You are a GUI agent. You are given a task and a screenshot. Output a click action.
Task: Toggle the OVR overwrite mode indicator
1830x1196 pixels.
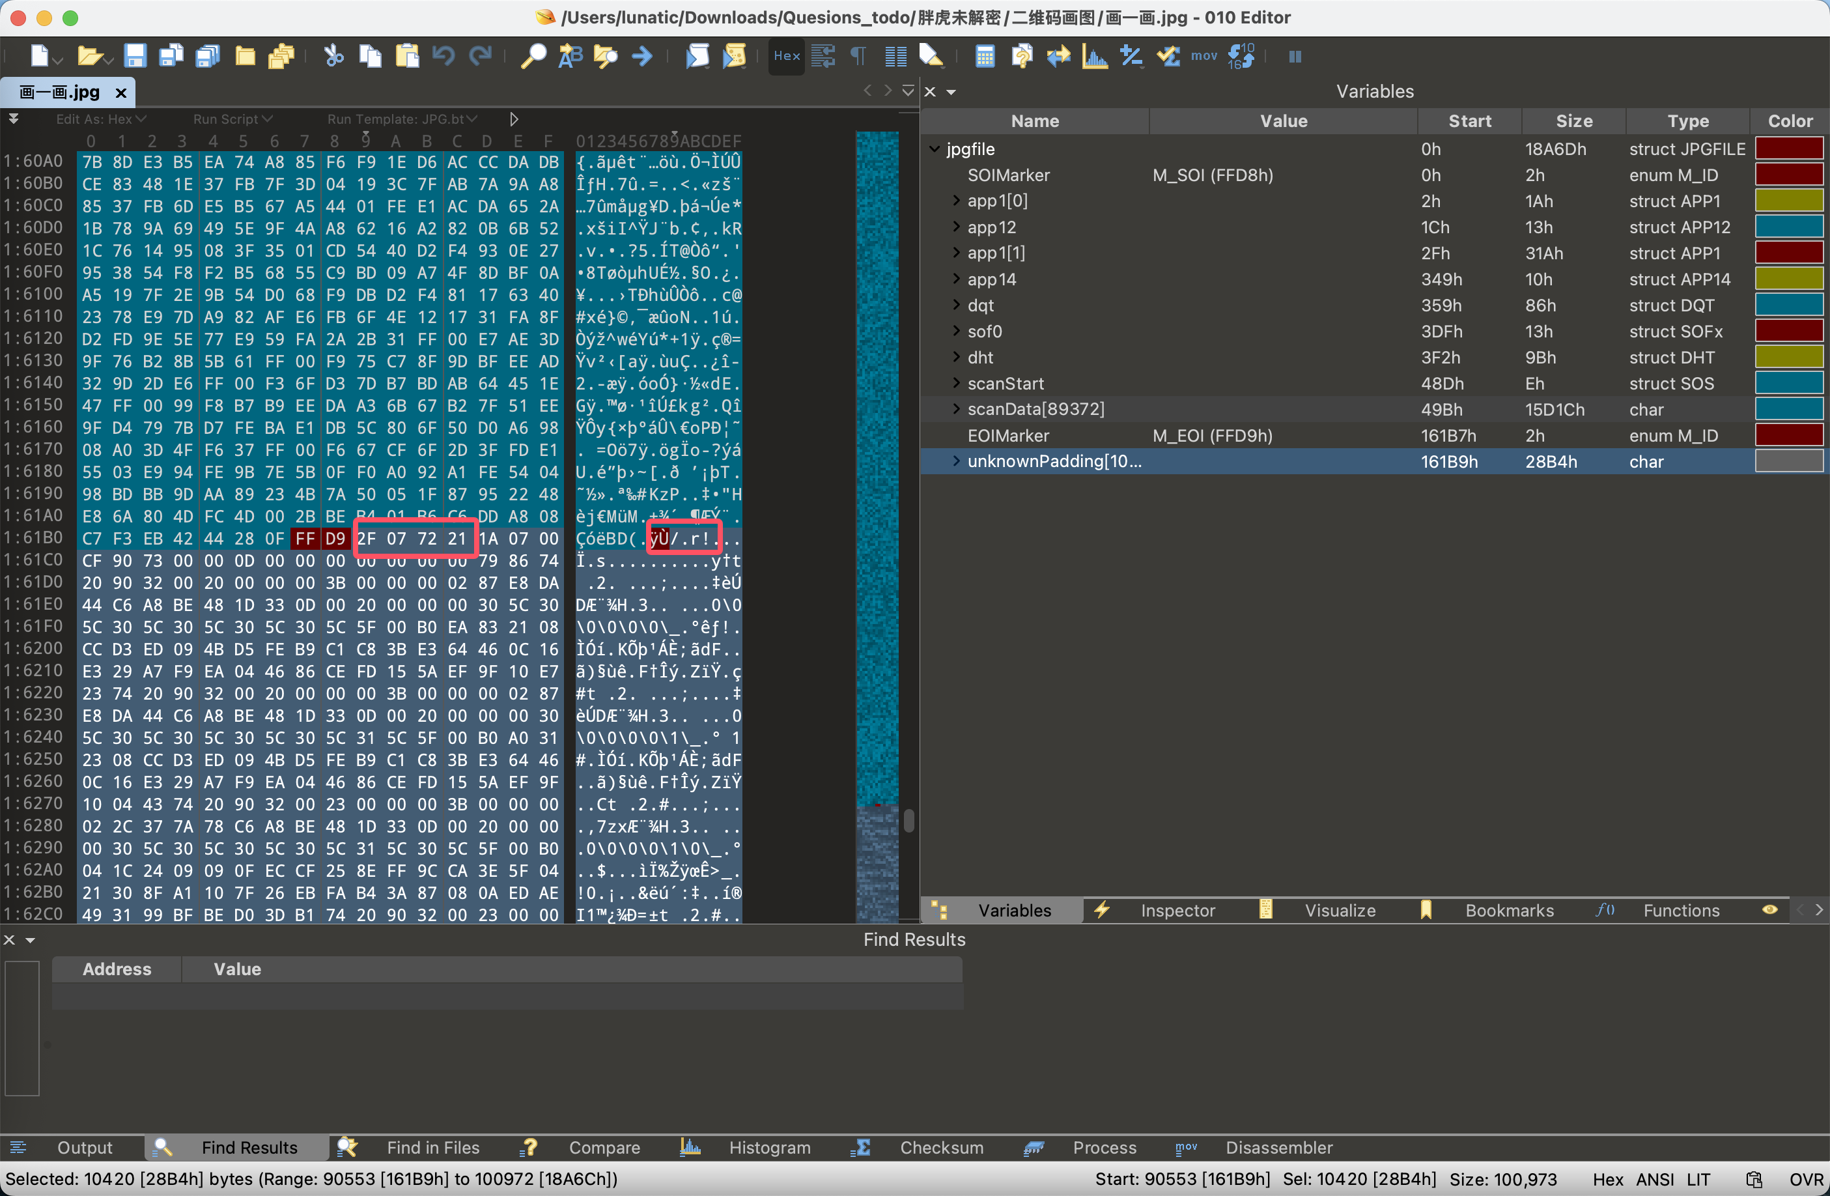[x=1805, y=1180]
